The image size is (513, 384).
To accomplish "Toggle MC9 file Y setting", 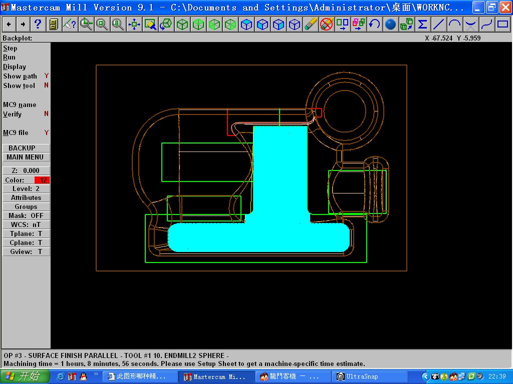I will click(x=26, y=132).
